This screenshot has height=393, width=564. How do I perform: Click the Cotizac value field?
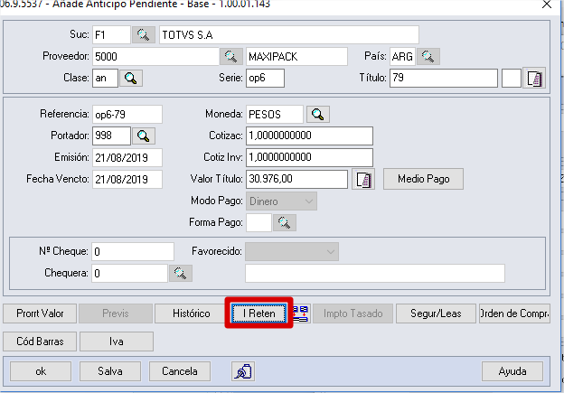click(x=309, y=136)
